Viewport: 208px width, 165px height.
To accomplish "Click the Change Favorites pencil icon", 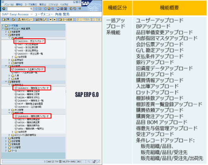I will click(45, 20).
